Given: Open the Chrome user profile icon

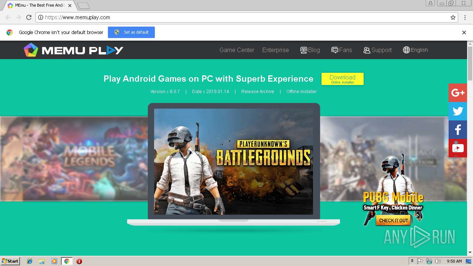Looking at the screenshot, I should click(430, 3).
